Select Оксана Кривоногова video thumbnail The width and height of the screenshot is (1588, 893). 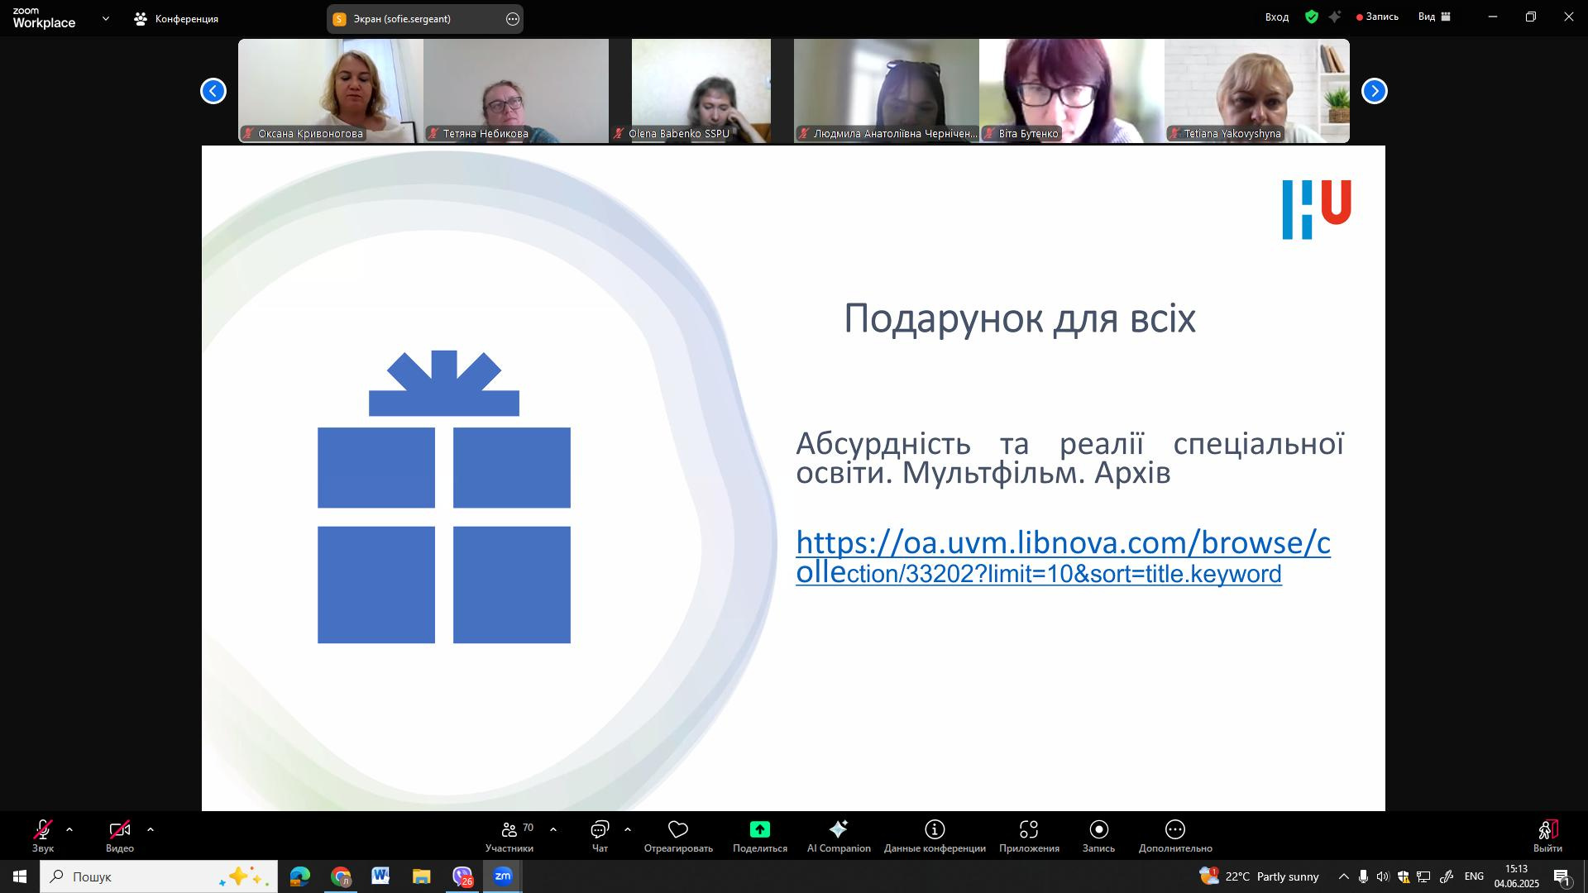331,91
